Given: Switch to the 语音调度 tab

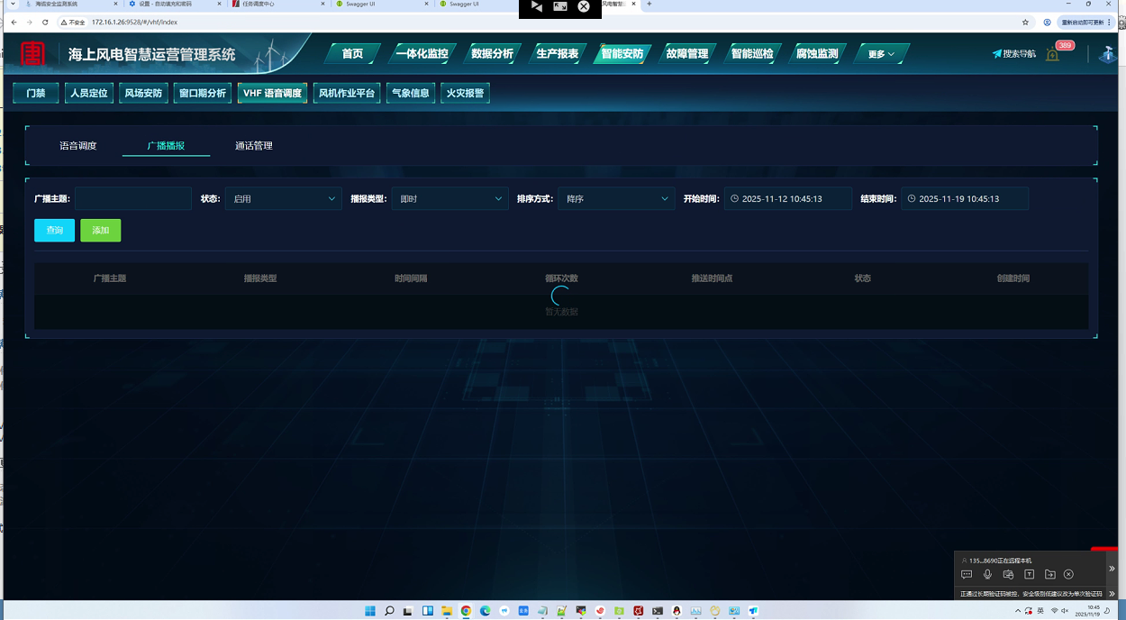Looking at the screenshot, I should [x=78, y=146].
